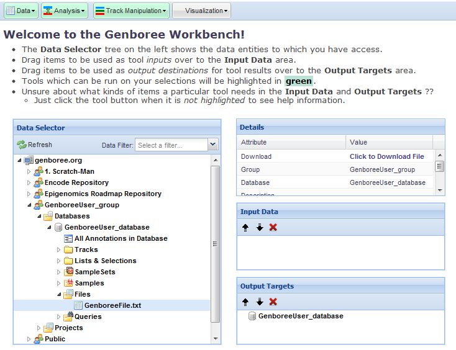Expand the Tracks folder
This screenshot has width=456, height=350.
pyautogui.click(x=59, y=249)
